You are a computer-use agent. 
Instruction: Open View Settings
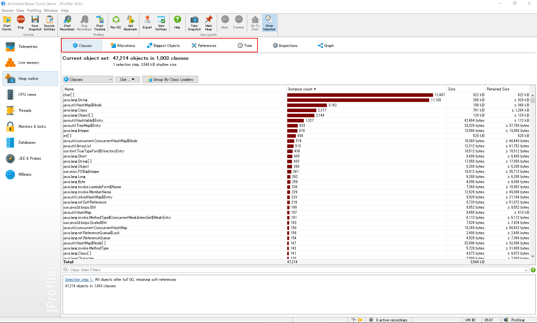(161, 23)
